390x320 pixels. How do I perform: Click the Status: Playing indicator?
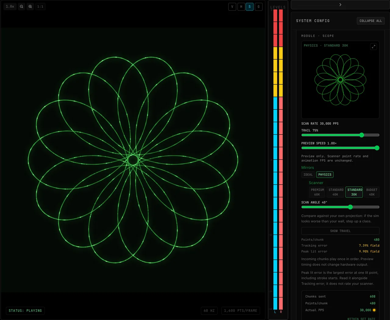tap(25, 311)
